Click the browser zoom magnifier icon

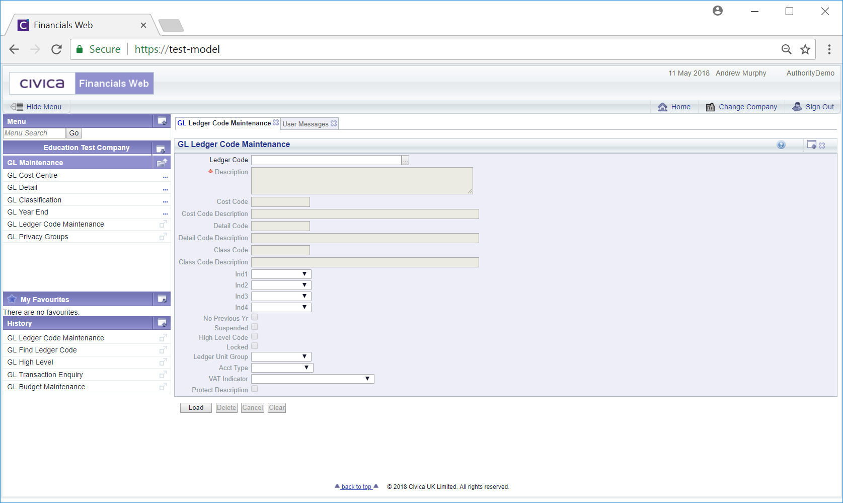coord(786,49)
